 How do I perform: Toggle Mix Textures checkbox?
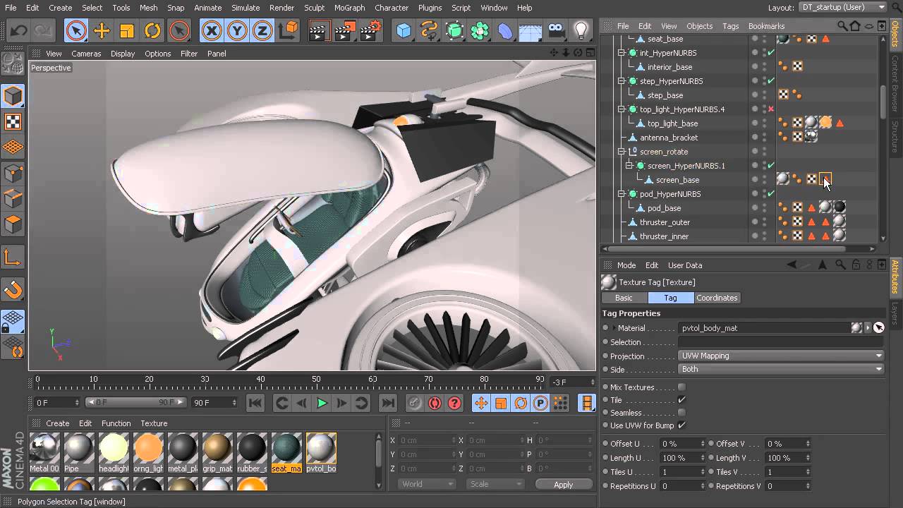pyautogui.click(x=681, y=387)
